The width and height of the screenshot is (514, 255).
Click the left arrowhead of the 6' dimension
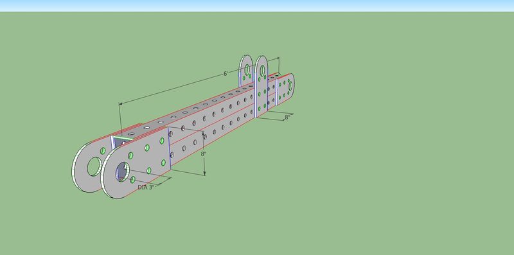click(x=121, y=103)
